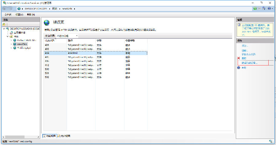Select the 501 error page row
The image size is (276, 145).
95,73
